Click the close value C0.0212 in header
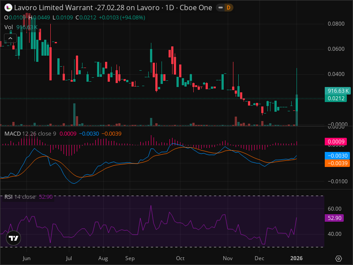The image size is (353, 265). coord(86,18)
